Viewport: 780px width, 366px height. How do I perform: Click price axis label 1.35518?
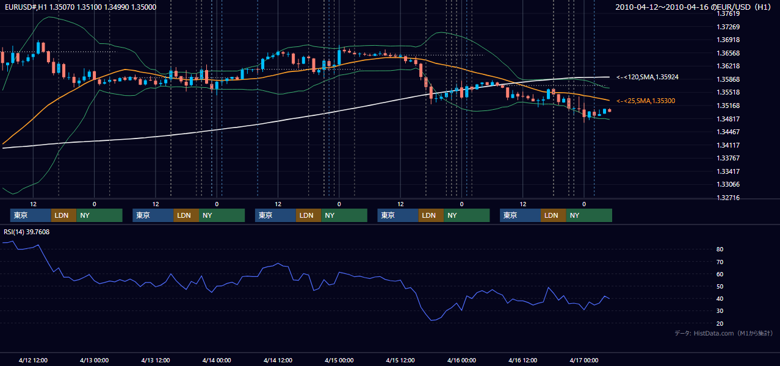[x=728, y=92]
